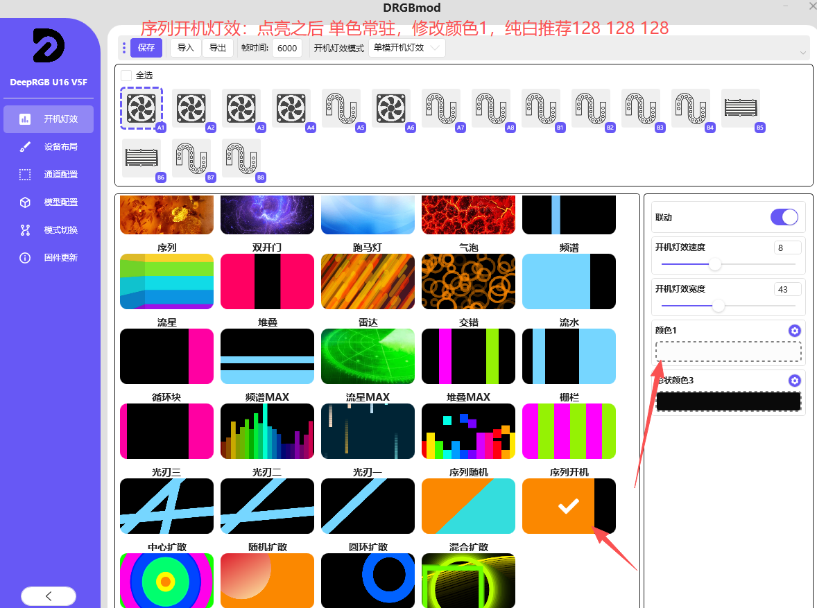817x608 pixels.
Task: Click the 导入 button
Action: [186, 48]
